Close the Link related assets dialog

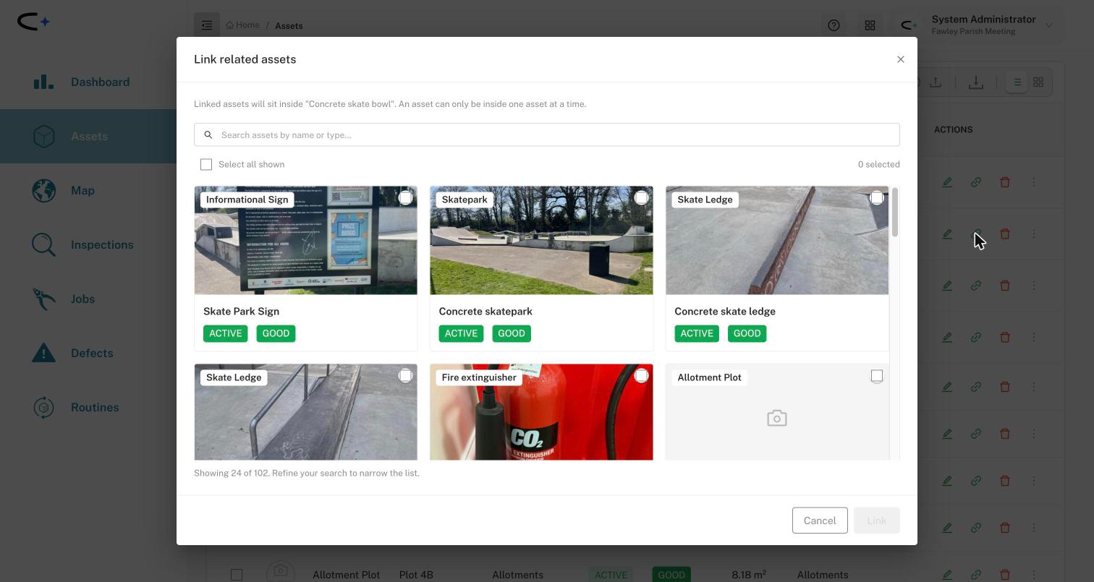tap(901, 59)
